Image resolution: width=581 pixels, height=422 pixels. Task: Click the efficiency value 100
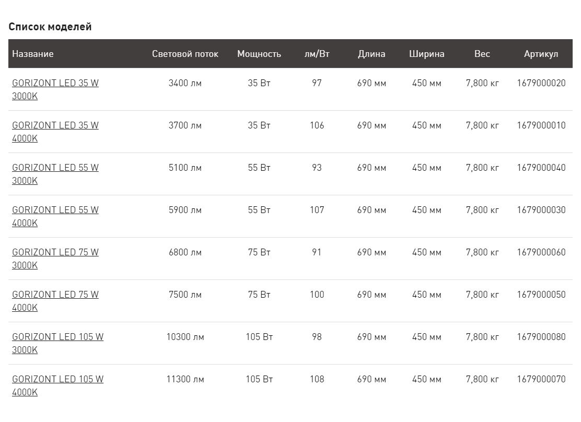[317, 294]
